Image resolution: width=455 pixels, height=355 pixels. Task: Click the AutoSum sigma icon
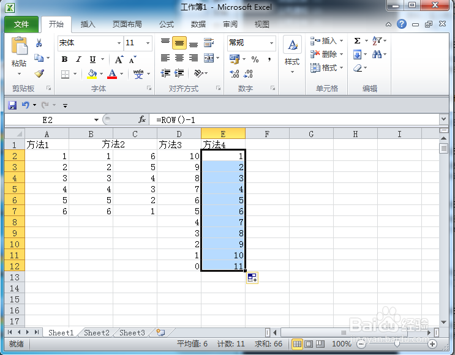(x=357, y=40)
